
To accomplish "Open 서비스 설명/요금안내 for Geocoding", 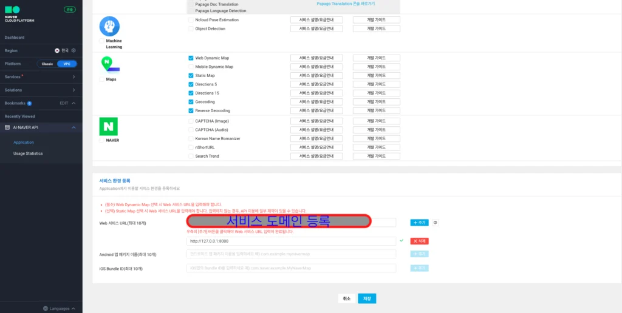I will (x=316, y=102).
